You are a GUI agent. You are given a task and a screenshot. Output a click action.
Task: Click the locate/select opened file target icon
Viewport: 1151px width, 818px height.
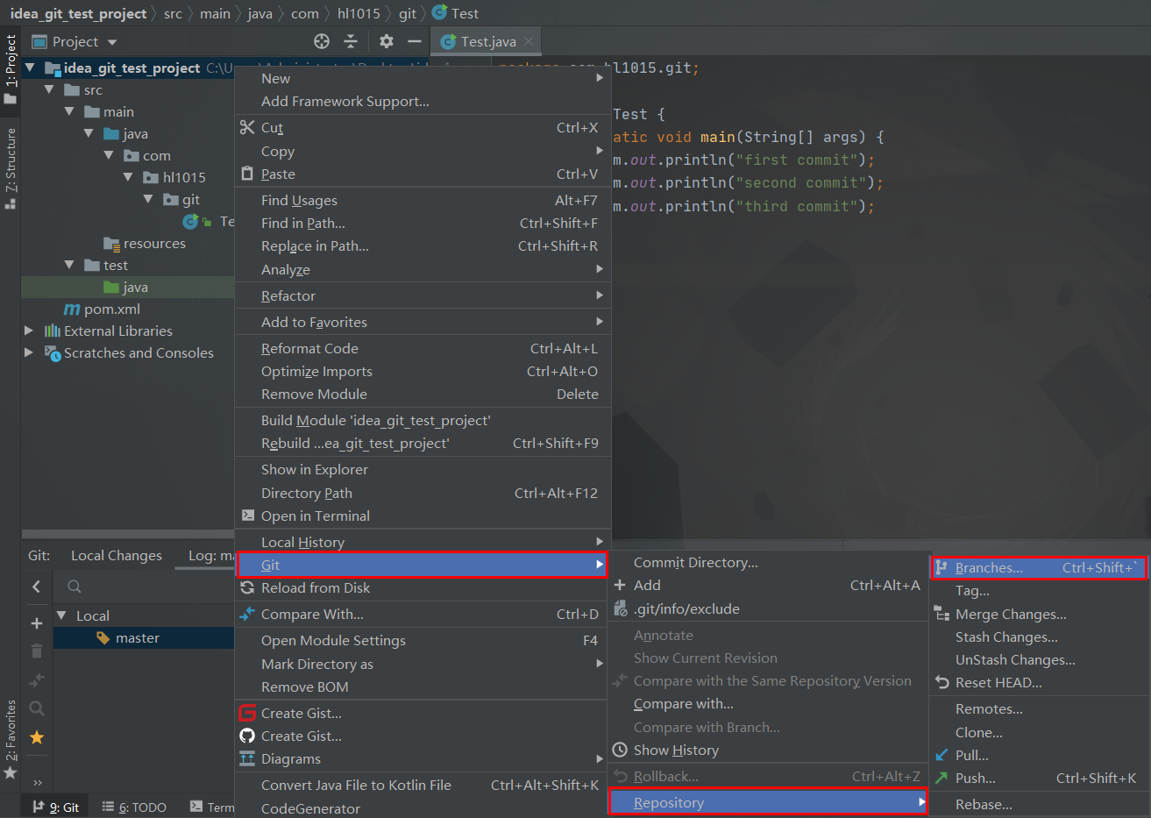(x=322, y=41)
